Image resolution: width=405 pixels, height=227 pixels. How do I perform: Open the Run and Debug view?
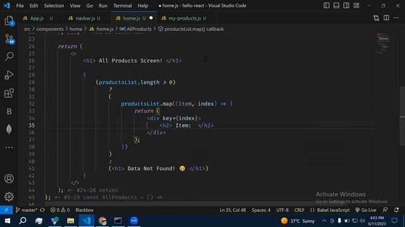tap(9, 75)
